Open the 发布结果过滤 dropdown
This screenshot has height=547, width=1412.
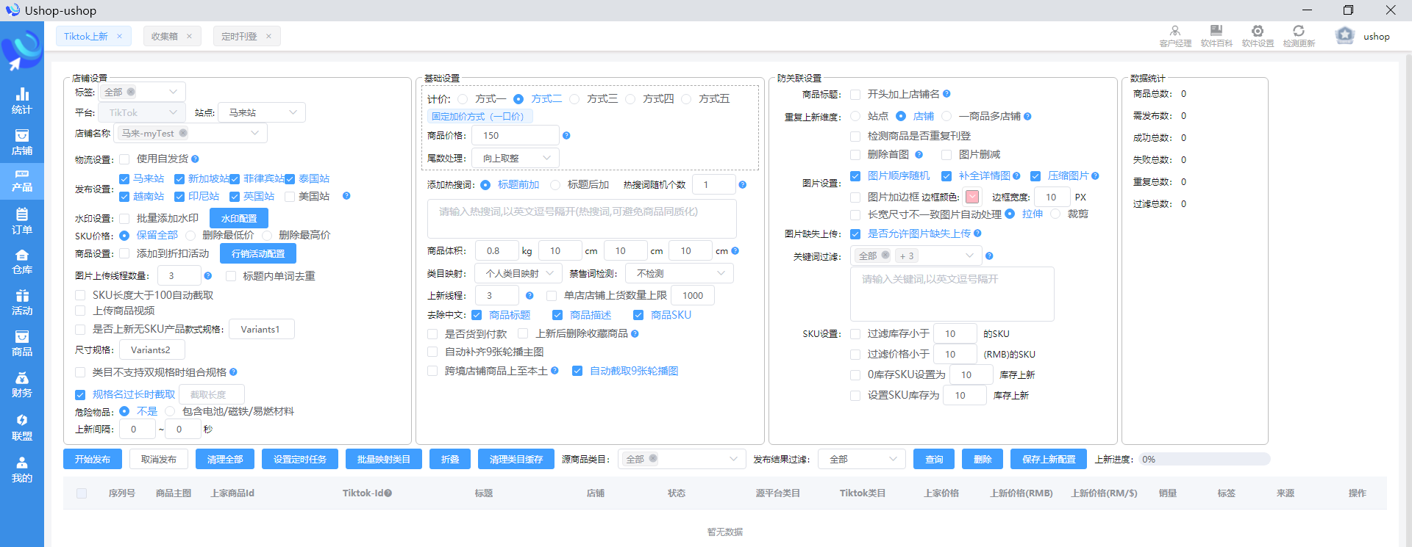click(862, 459)
